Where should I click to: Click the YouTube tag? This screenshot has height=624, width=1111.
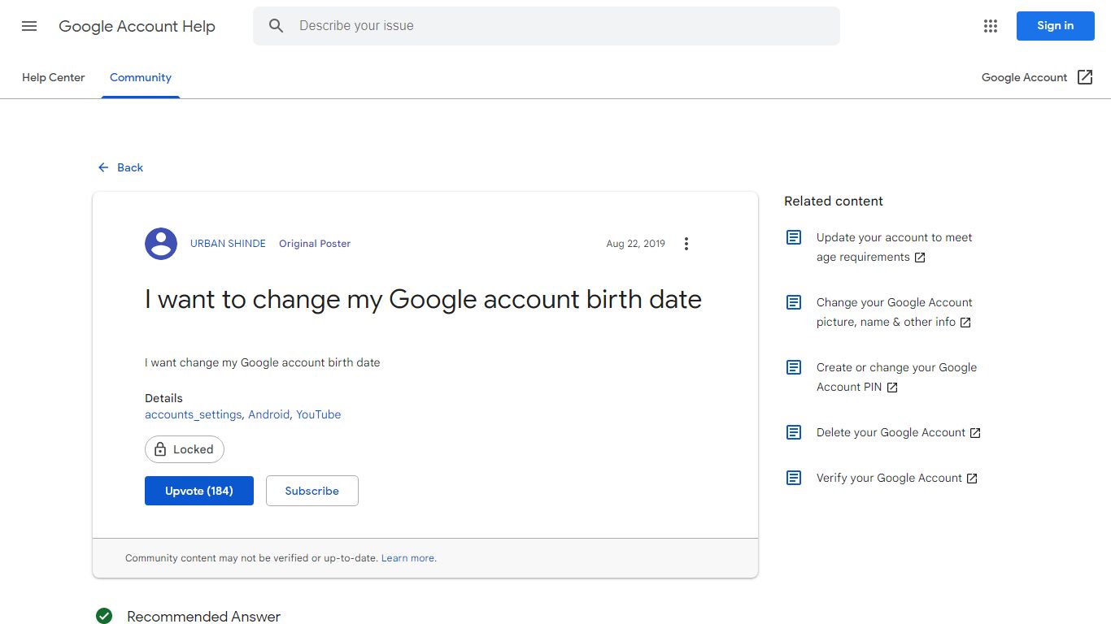tap(318, 414)
